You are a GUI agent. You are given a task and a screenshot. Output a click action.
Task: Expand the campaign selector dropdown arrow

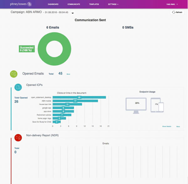pyautogui.click(x=73, y=13)
